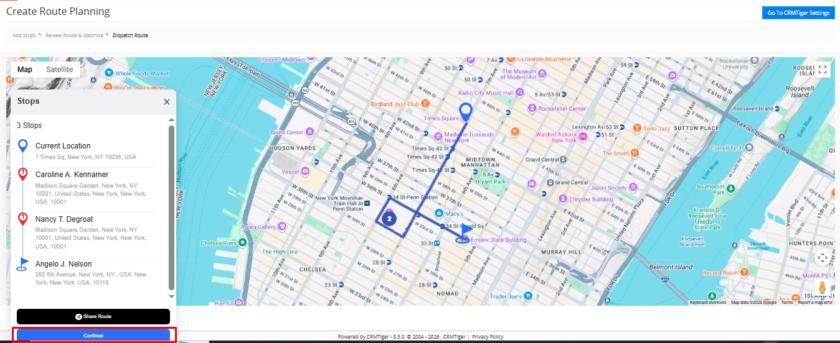Click Whole Foods Market map icon
This screenshot has height=343, width=840.
click(x=109, y=73)
